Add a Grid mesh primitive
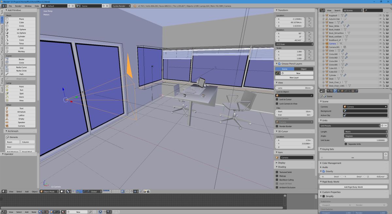Screen dimensions: 392x214 [20, 48]
